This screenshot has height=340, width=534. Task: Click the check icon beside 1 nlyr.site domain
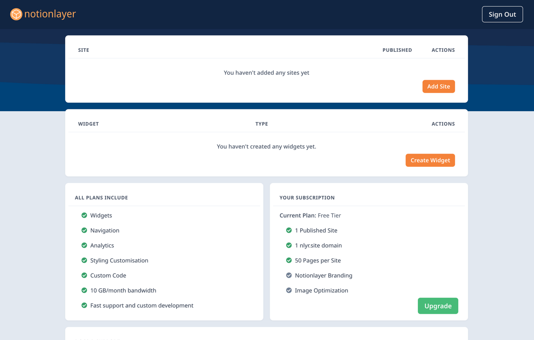tap(289, 245)
